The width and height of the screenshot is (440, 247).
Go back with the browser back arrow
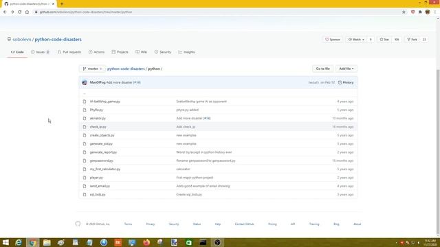(x=5, y=12)
